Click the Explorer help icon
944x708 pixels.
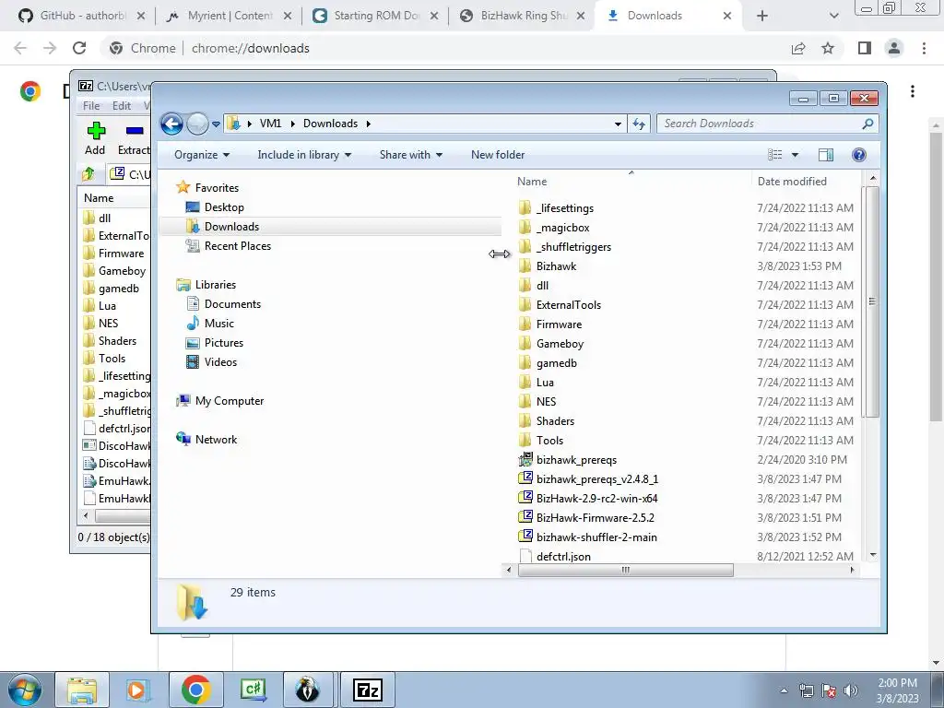[x=859, y=155]
